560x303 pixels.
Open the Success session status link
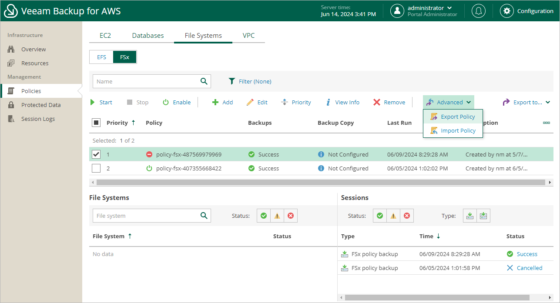pos(526,254)
